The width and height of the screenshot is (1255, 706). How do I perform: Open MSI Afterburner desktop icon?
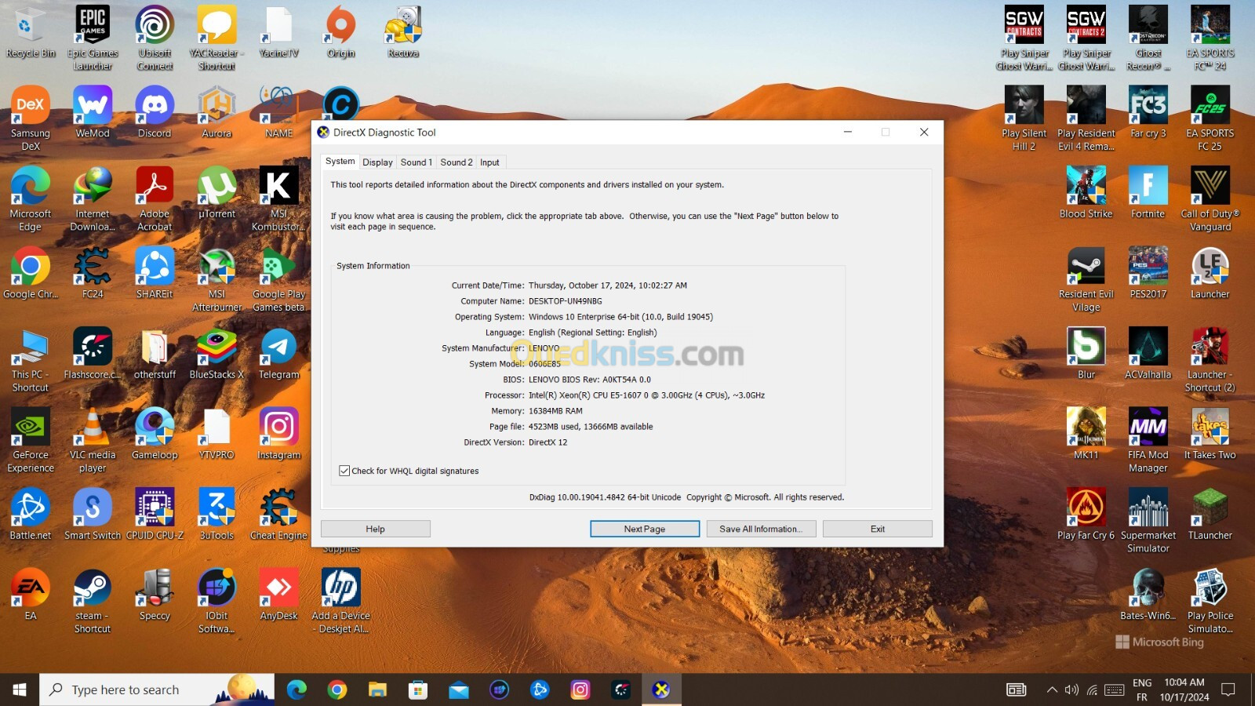(216, 279)
